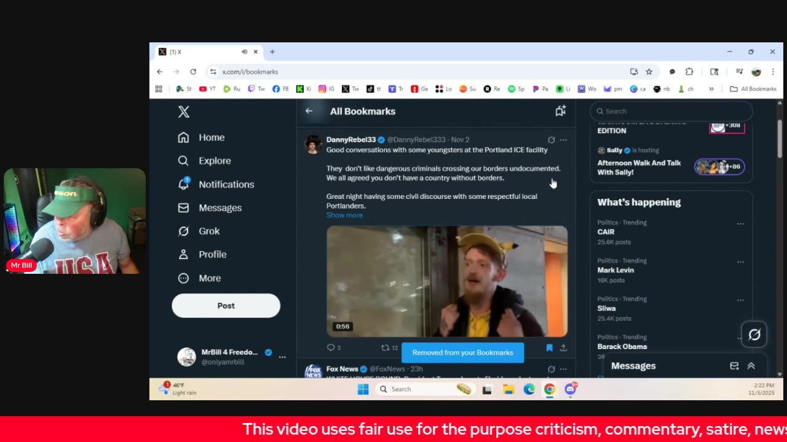
Task: Click the add bookmark folder icon
Action: 560,111
